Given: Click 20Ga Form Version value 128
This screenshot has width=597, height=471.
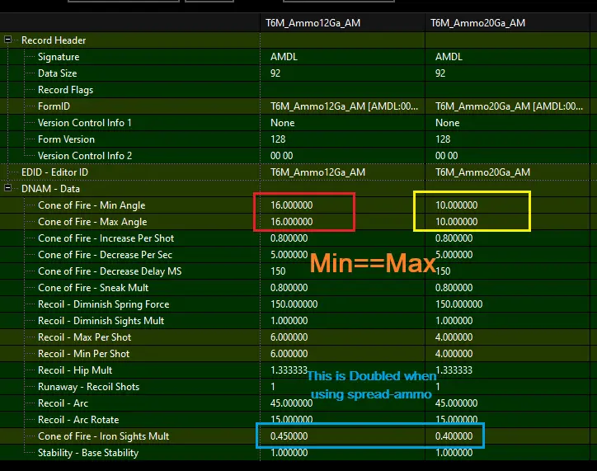Looking at the screenshot, I should 443,139.
